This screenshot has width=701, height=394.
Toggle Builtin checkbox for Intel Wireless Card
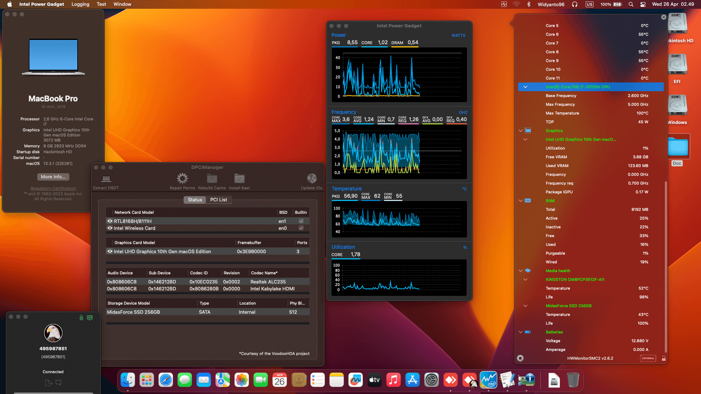point(301,228)
